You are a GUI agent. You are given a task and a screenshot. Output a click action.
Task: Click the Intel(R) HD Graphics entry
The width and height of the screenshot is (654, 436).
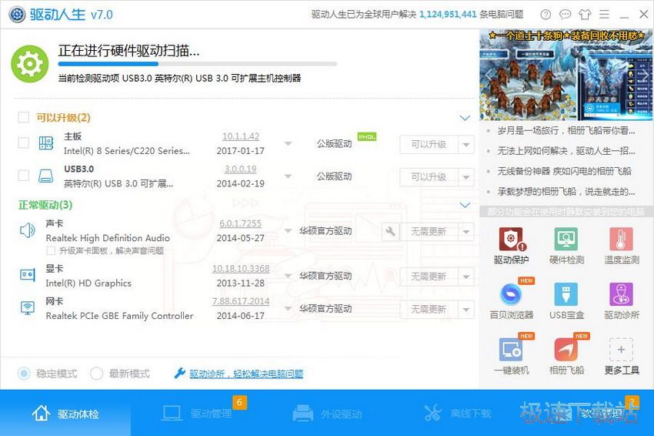click(x=88, y=283)
